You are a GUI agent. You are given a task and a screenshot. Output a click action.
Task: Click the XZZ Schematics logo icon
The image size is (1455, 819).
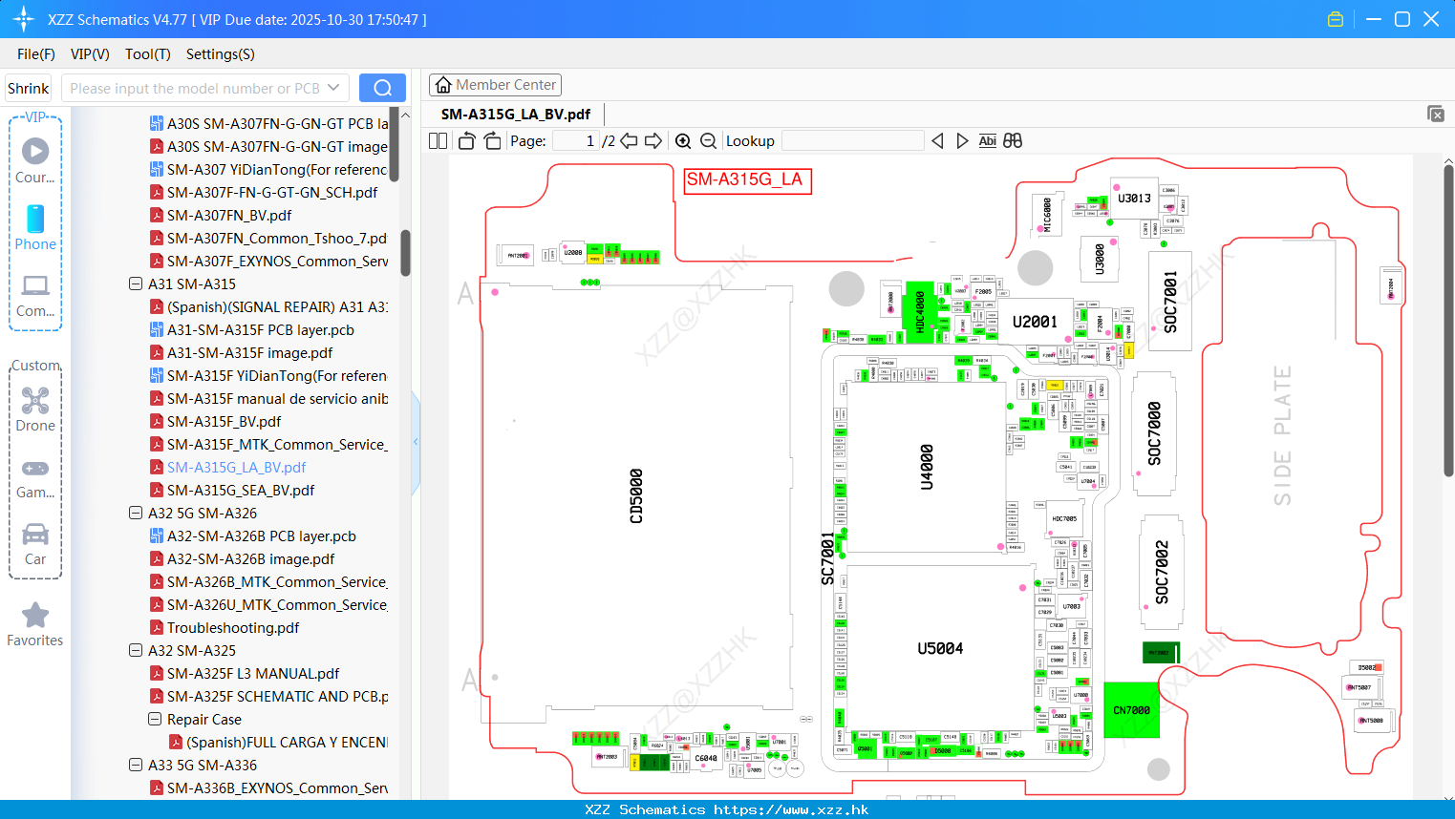pyautogui.click(x=24, y=19)
